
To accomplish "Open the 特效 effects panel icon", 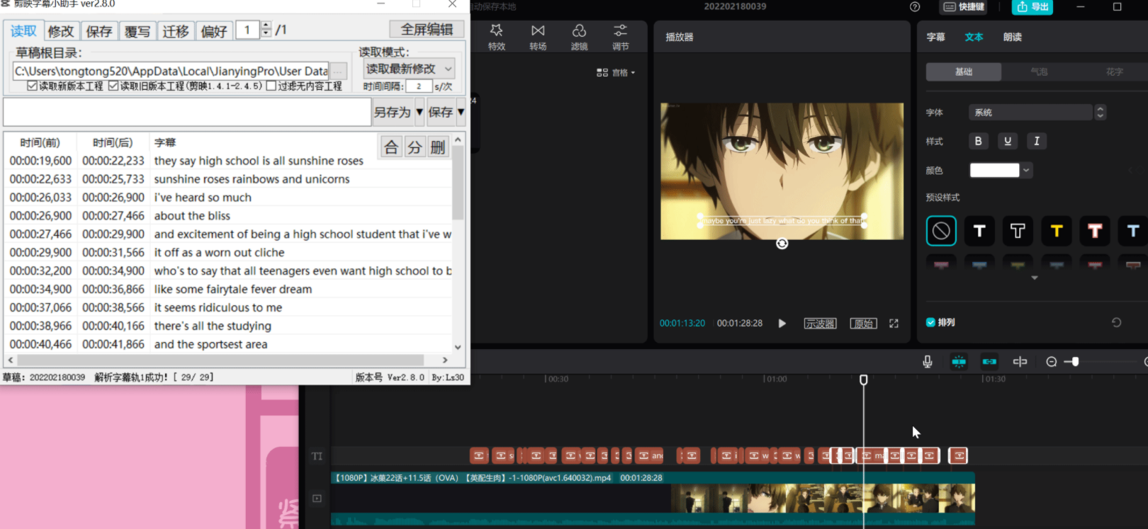I will pyautogui.click(x=496, y=37).
